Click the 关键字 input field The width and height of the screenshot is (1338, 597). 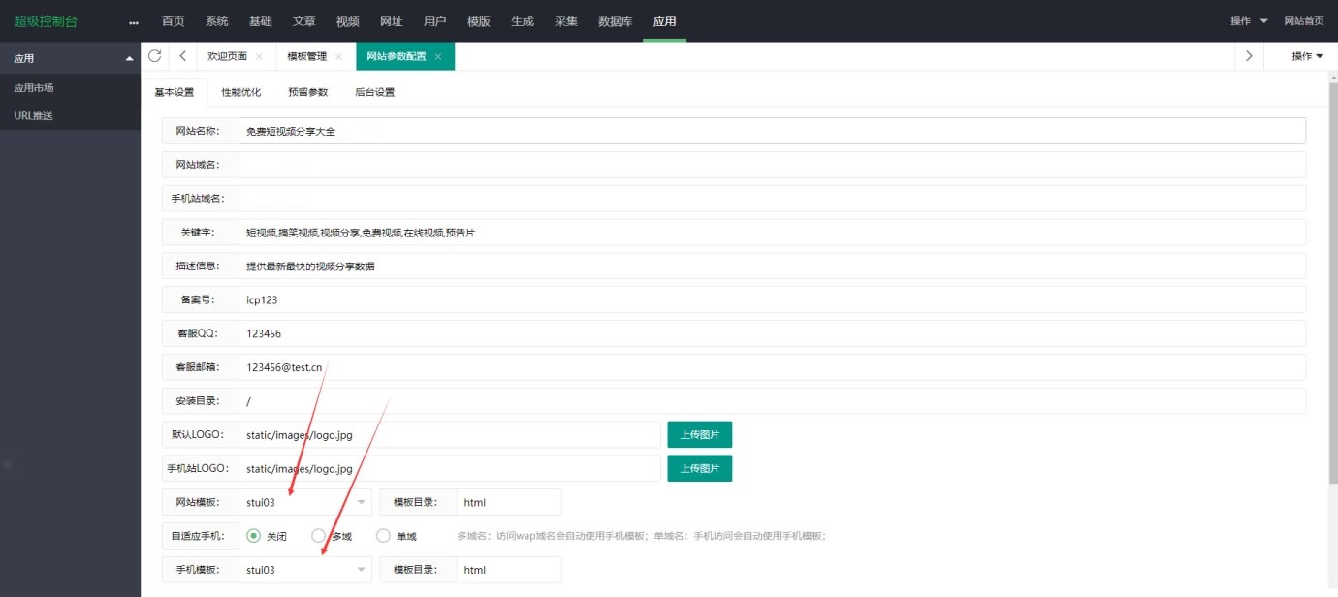click(772, 232)
